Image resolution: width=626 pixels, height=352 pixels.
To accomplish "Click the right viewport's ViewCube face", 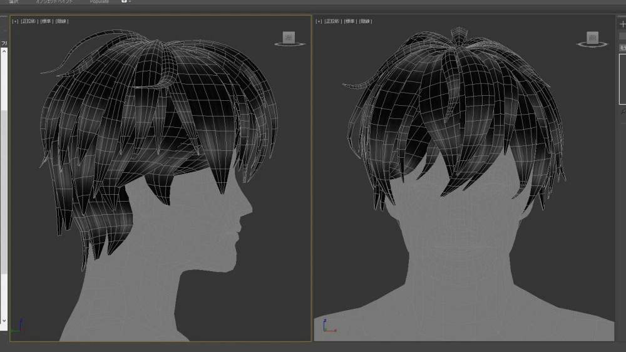I will [592, 38].
